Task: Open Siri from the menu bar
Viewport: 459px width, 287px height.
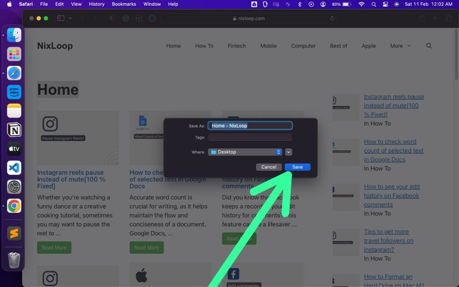Action: tap(397, 4)
